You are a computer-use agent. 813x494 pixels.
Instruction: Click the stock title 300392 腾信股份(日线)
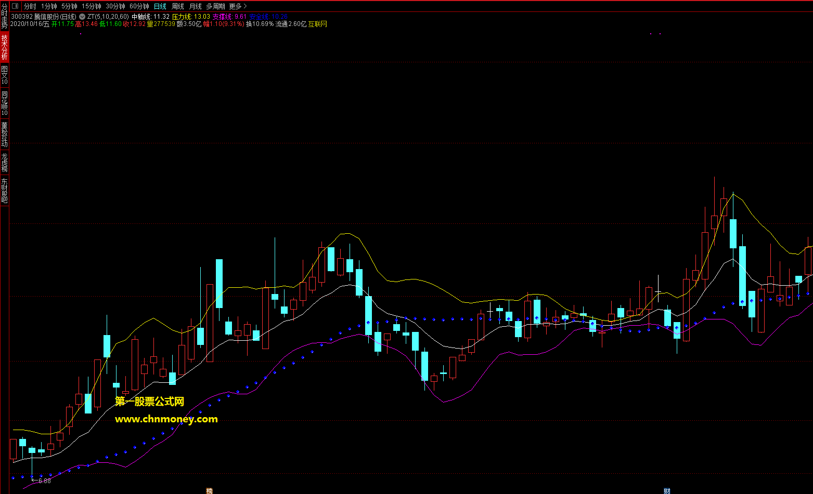tap(44, 17)
